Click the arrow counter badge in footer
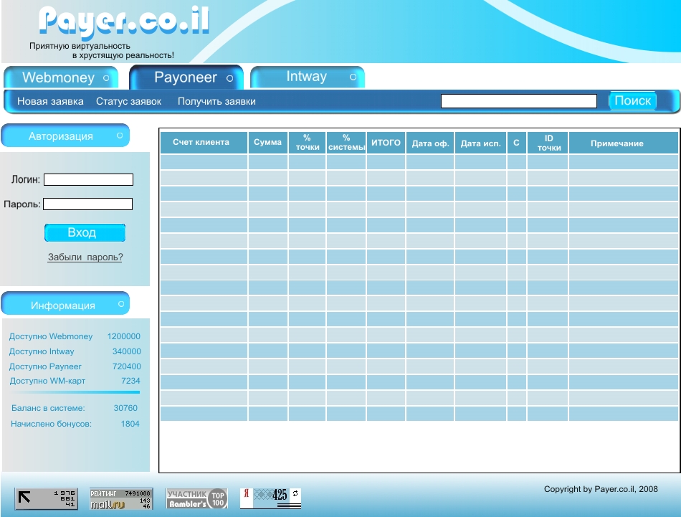681x517 pixels. [x=46, y=499]
